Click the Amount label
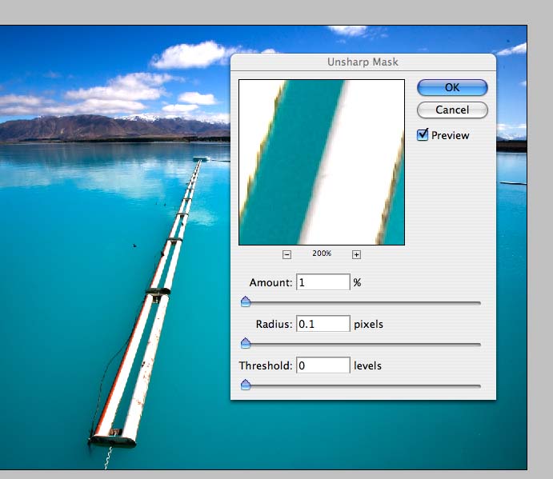Image resolution: width=553 pixels, height=479 pixels. click(270, 282)
